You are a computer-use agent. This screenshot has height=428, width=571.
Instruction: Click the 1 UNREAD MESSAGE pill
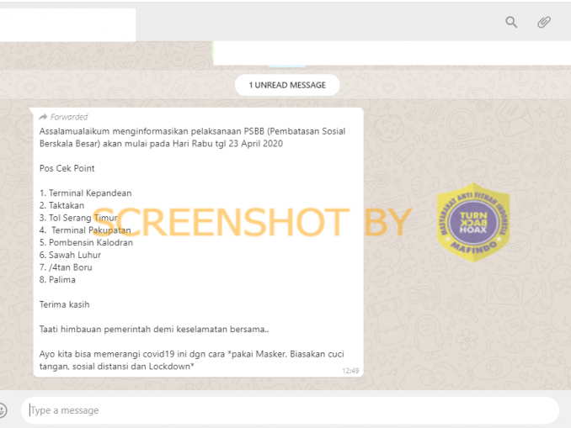[287, 85]
